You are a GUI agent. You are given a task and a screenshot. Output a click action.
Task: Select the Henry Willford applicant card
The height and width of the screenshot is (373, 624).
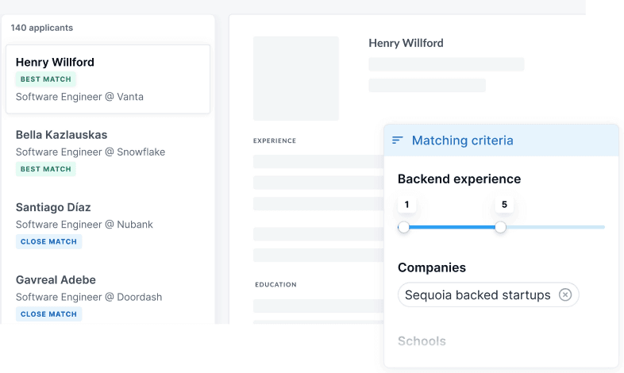pyautogui.click(x=108, y=79)
